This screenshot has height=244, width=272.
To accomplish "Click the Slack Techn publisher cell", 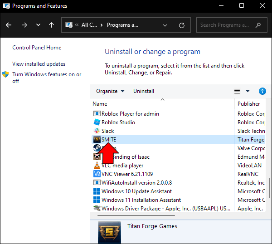I will pyautogui.click(x=251, y=131).
